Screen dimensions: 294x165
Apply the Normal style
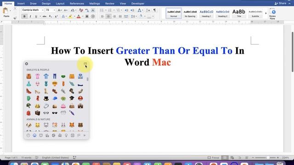point(174,13)
